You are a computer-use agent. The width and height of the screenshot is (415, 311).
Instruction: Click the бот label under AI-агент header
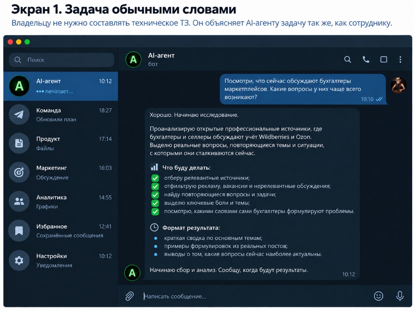point(153,64)
